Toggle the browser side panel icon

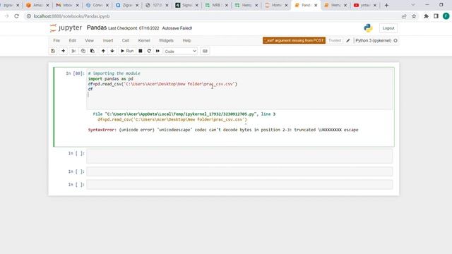point(436,16)
